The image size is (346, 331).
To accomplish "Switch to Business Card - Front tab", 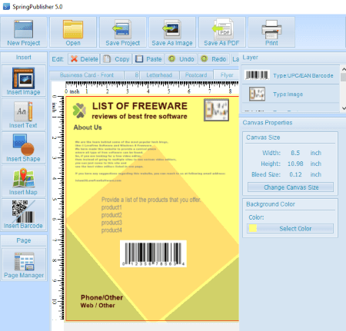I will tap(87, 75).
